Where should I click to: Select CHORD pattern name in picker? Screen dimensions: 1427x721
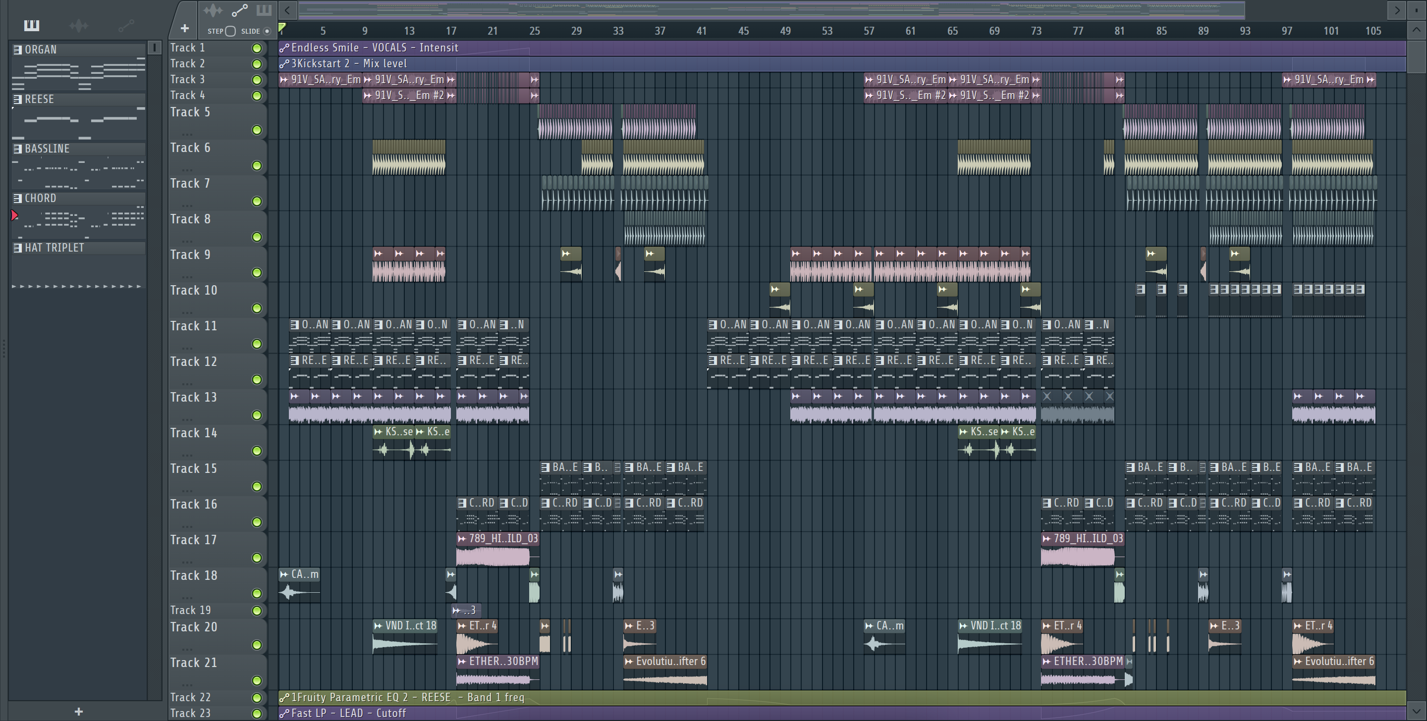pyautogui.click(x=41, y=198)
